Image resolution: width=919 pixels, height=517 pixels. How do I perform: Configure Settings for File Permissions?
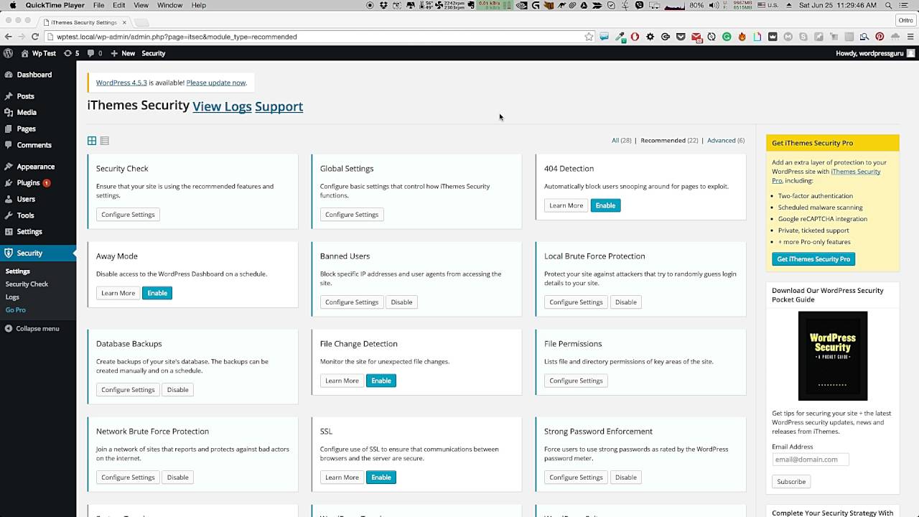click(x=576, y=381)
